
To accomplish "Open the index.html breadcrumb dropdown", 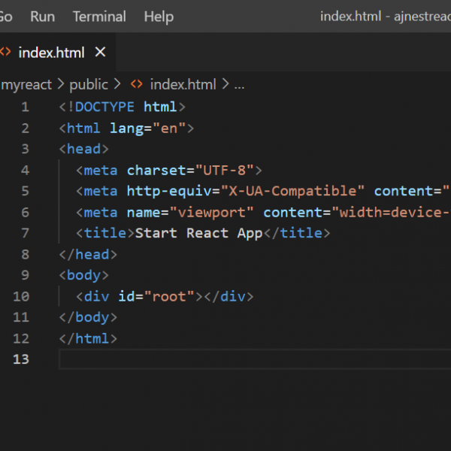I will [183, 85].
